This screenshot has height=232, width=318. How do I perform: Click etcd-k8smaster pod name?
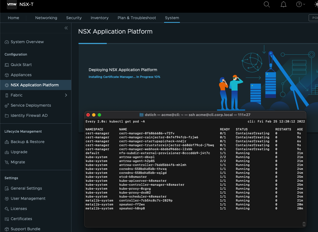(x=133, y=177)
